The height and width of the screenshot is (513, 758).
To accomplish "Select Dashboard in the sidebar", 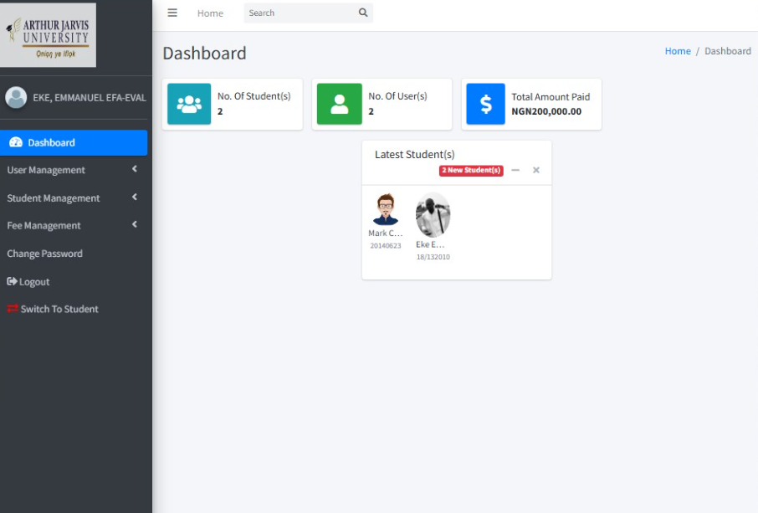I will (x=74, y=142).
